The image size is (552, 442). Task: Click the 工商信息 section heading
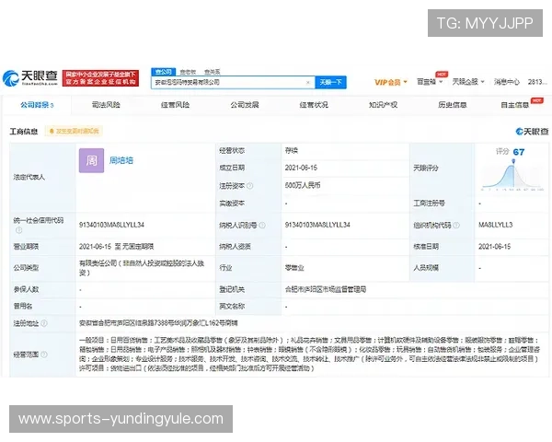(24, 132)
